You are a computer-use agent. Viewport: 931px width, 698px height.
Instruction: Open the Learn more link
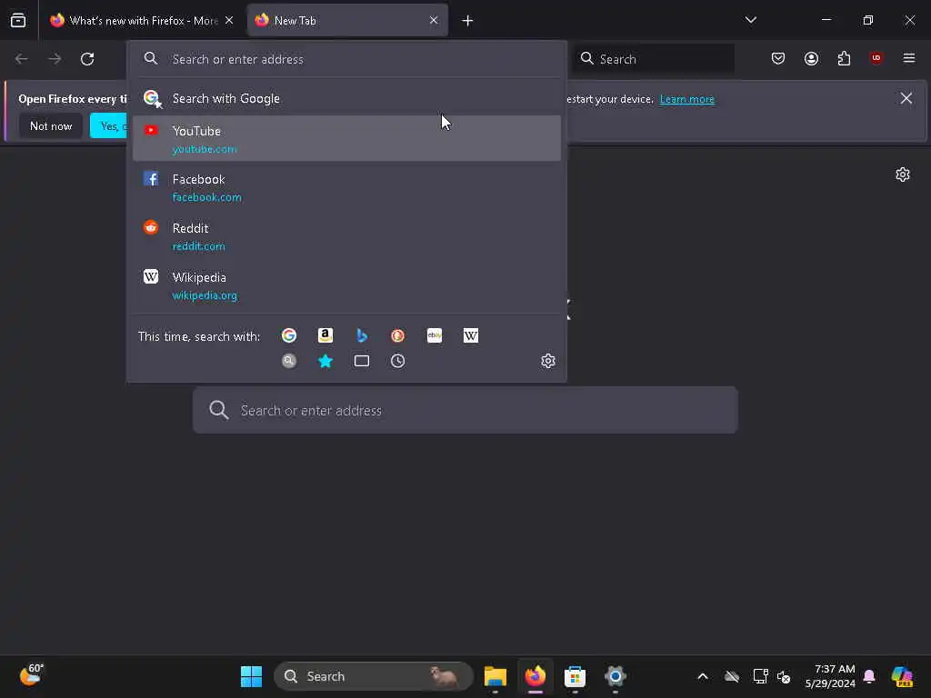[x=687, y=99]
